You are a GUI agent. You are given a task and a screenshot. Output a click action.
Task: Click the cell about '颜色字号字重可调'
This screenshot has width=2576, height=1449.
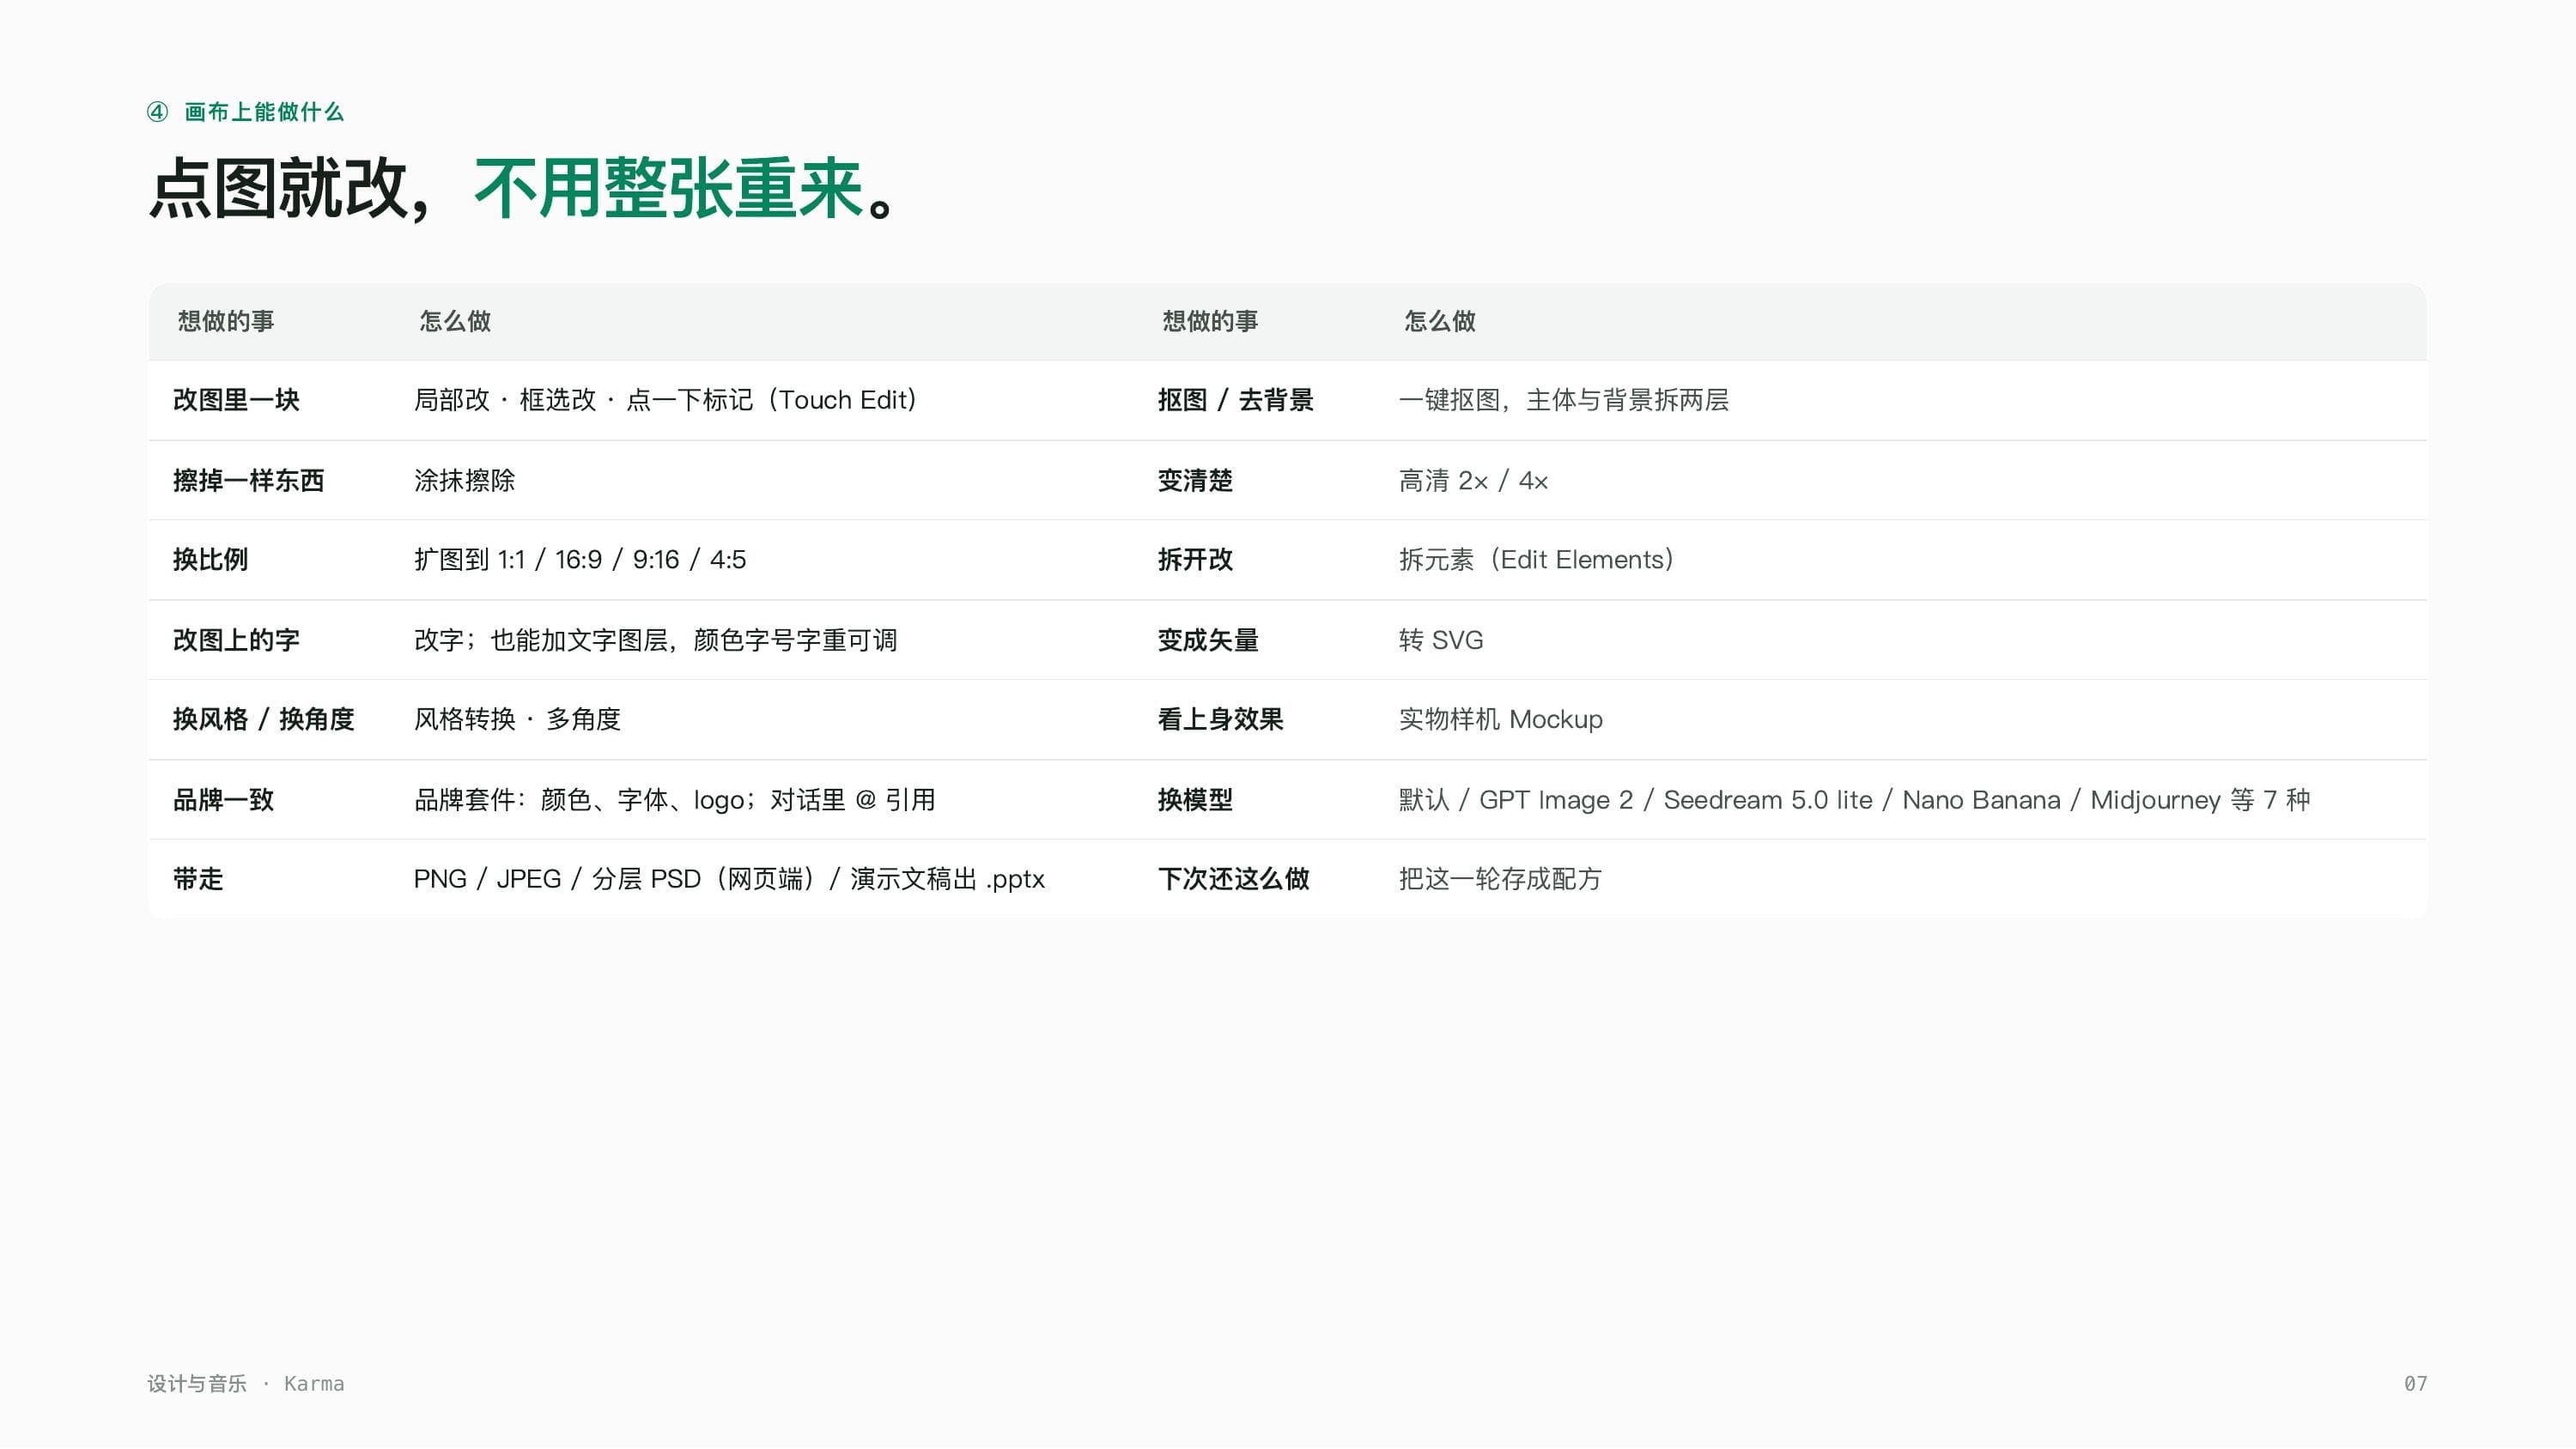pyautogui.click(x=655, y=640)
